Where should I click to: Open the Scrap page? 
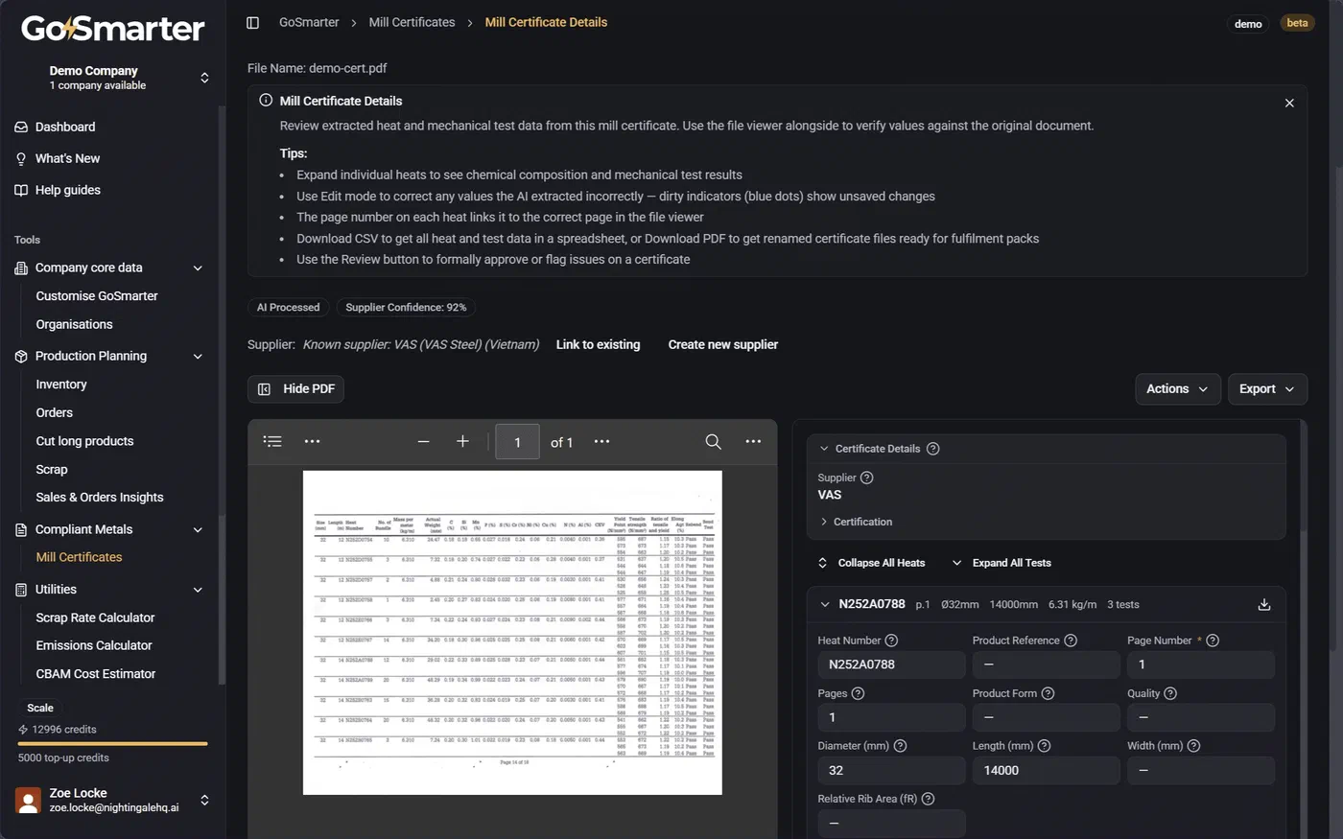click(52, 469)
